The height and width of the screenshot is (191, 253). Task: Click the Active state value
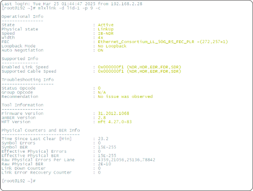click(106, 25)
